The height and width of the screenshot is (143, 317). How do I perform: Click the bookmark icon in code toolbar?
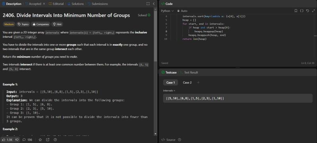296,11
